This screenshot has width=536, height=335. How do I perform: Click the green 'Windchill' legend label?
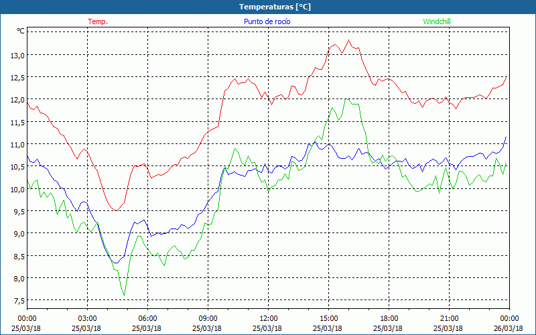click(x=437, y=21)
